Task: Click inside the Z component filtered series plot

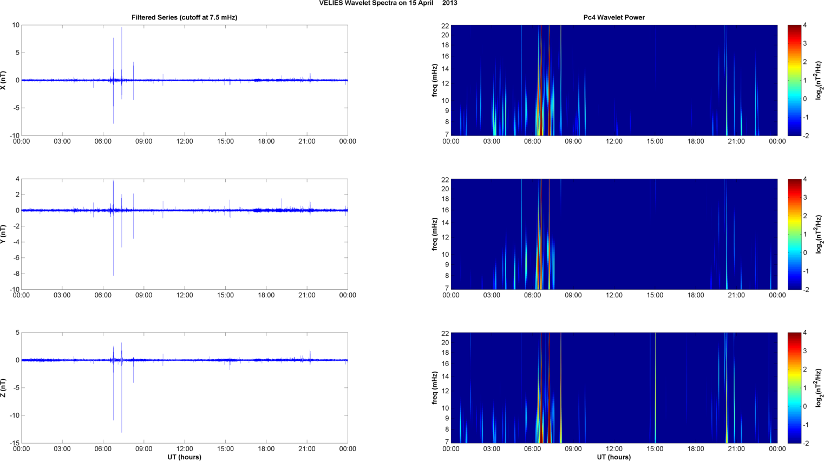Action: point(217,401)
